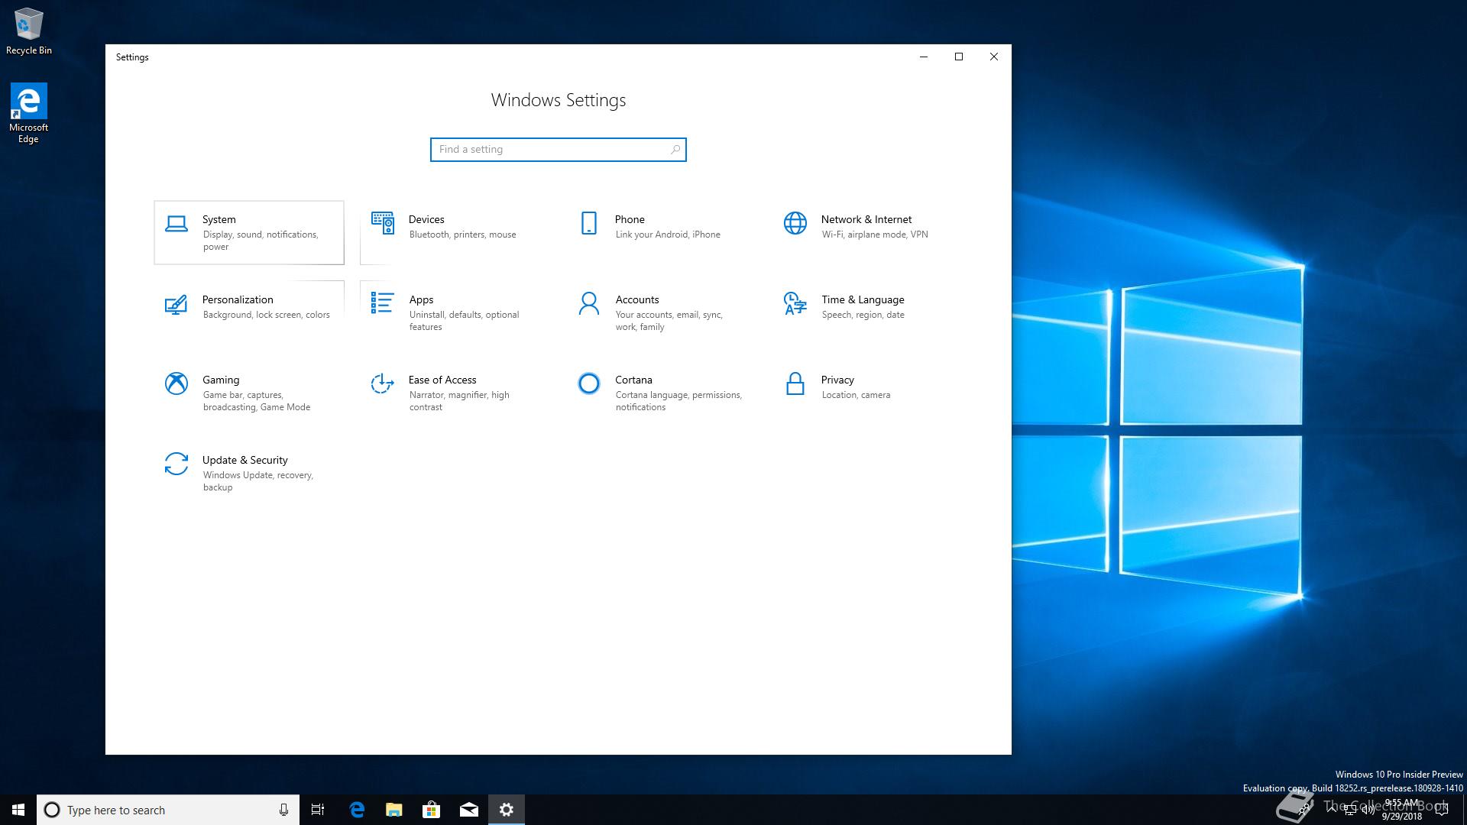Open the Network & Internet globe icon
This screenshot has height=825, width=1467.
coord(795,223)
